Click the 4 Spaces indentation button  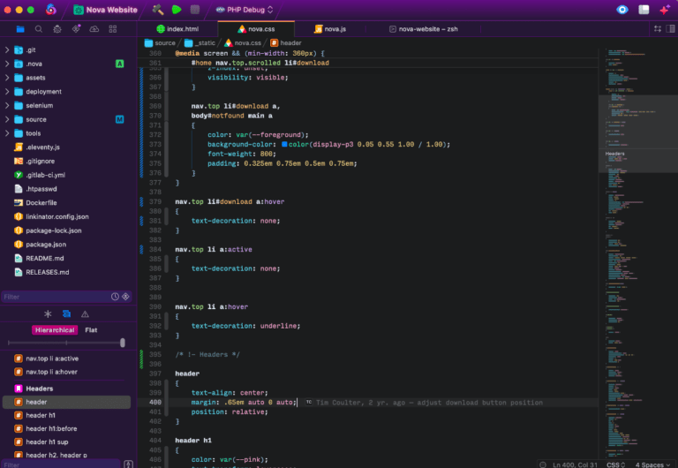point(651,464)
